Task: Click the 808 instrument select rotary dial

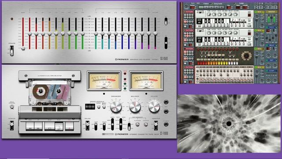Action: point(246,56)
